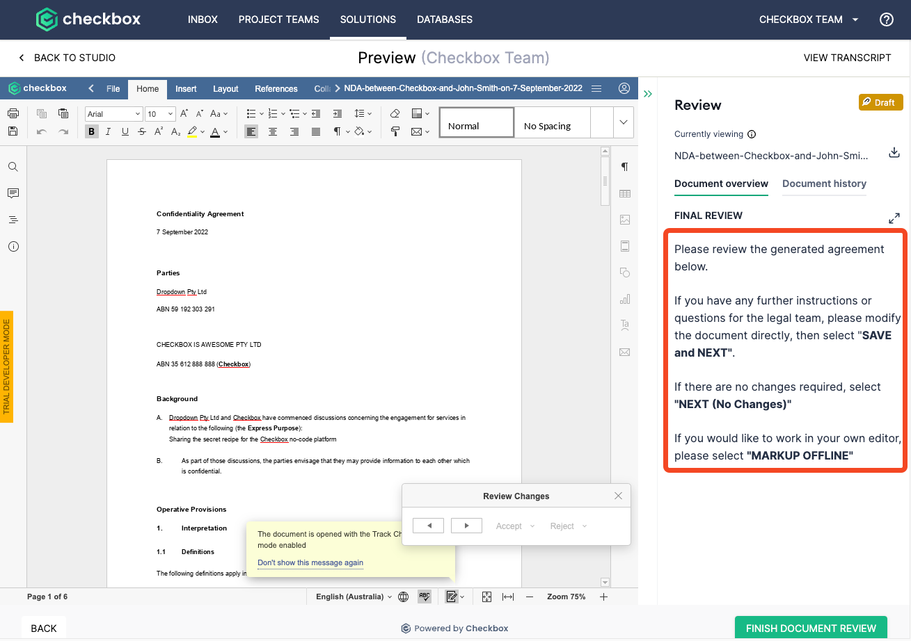Open the Accept changes dropdown

516,526
